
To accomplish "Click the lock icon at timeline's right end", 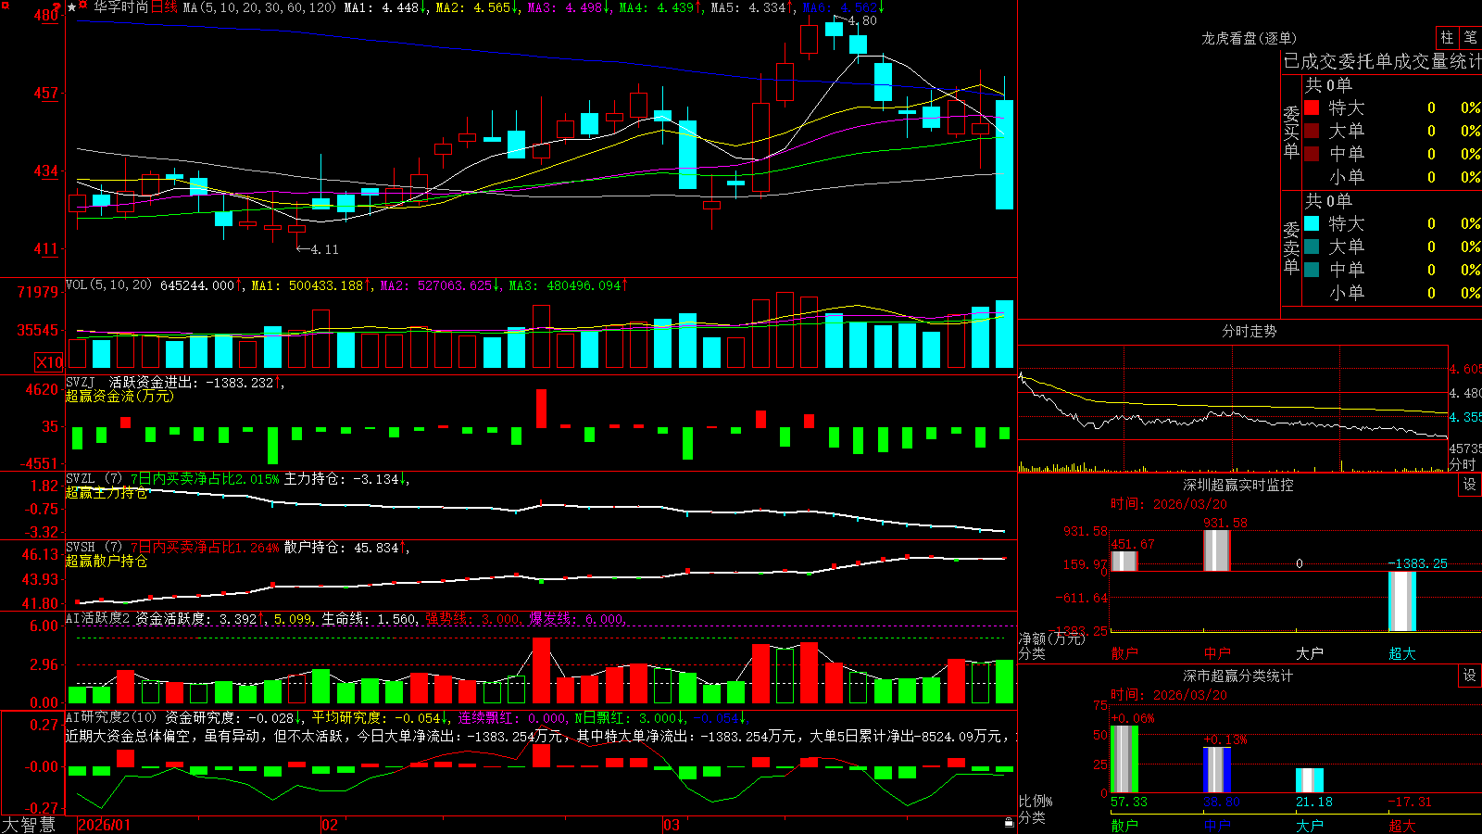I will pos(1010,823).
